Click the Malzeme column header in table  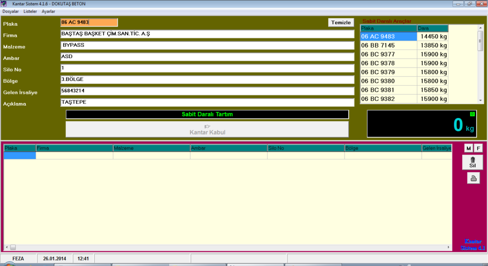151,148
